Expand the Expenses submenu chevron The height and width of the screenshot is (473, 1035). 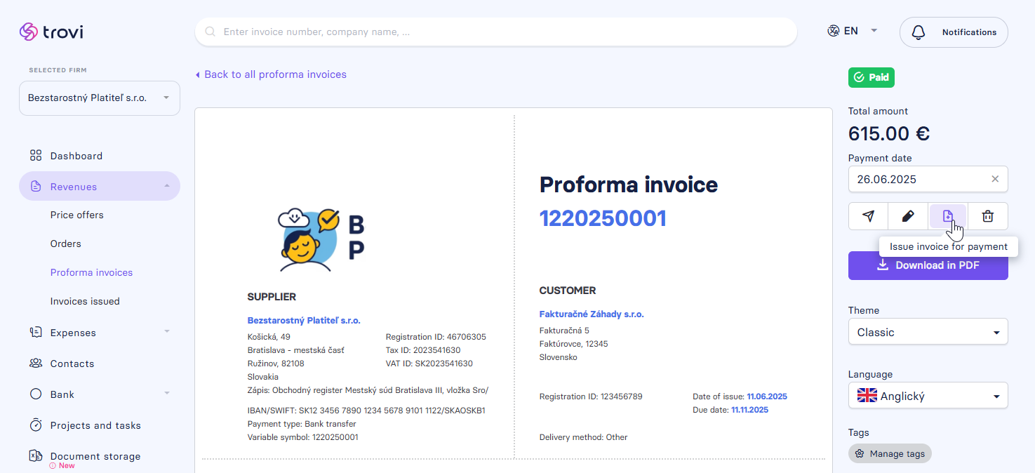click(167, 331)
